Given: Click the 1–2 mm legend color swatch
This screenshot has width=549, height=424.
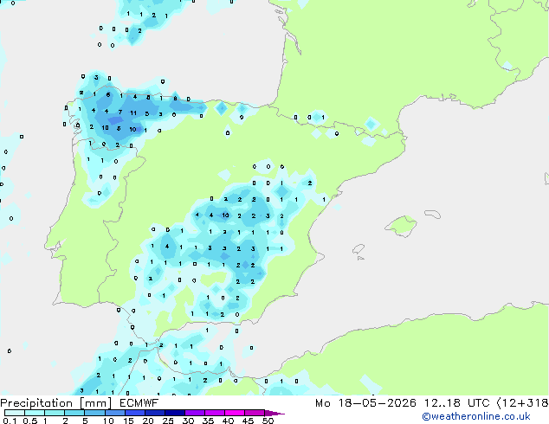Looking at the screenshot, I should pos(55,413).
